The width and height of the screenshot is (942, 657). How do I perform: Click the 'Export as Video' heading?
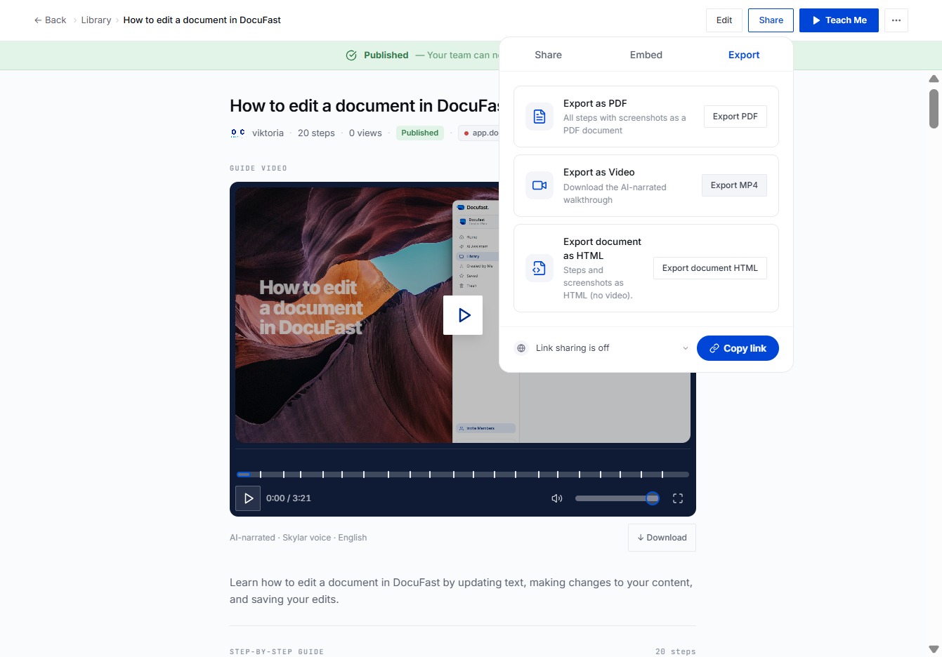598,172
